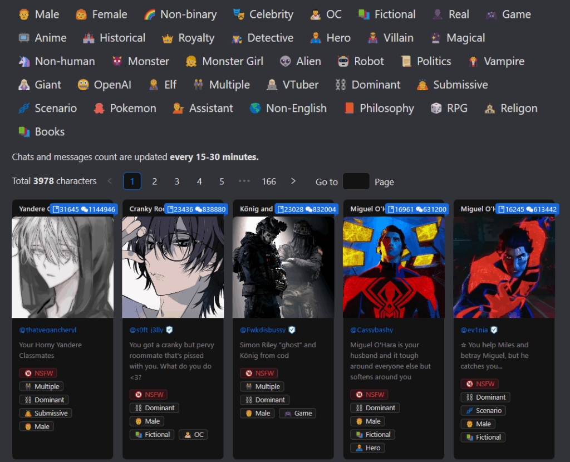Jump to last page 166
Screen dimensions: 570x462
[x=269, y=181]
